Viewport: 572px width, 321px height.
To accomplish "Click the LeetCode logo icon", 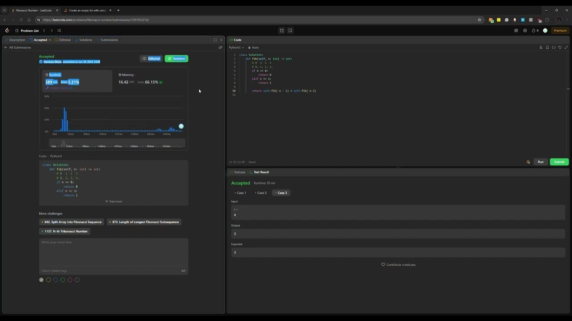I will pos(7,31).
